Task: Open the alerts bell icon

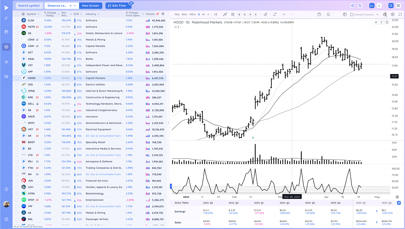Action: click(328, 14)
